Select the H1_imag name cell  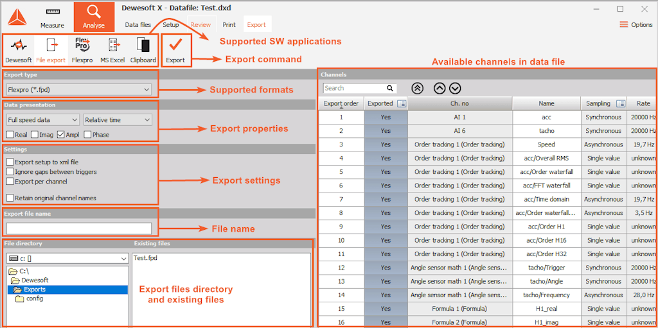click(x=546, y=322)
